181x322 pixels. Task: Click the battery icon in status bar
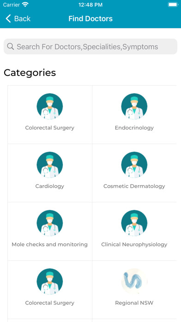pyautogui.click(x=173, y=5)
